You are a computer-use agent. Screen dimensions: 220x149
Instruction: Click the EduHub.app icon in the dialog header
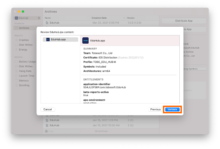pyautogui.click(x=85, y=41)
